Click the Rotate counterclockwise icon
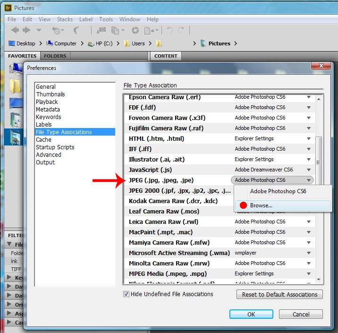 pyautogui.click(x=170, y=30)
